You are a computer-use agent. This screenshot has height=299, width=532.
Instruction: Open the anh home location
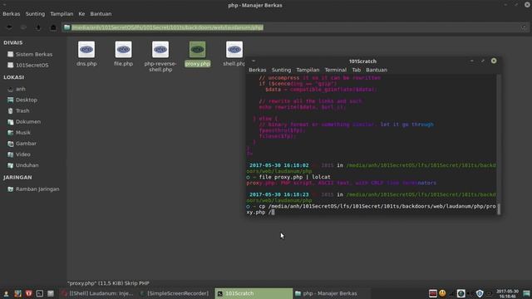pyautogui.click(x=17, y=89)
